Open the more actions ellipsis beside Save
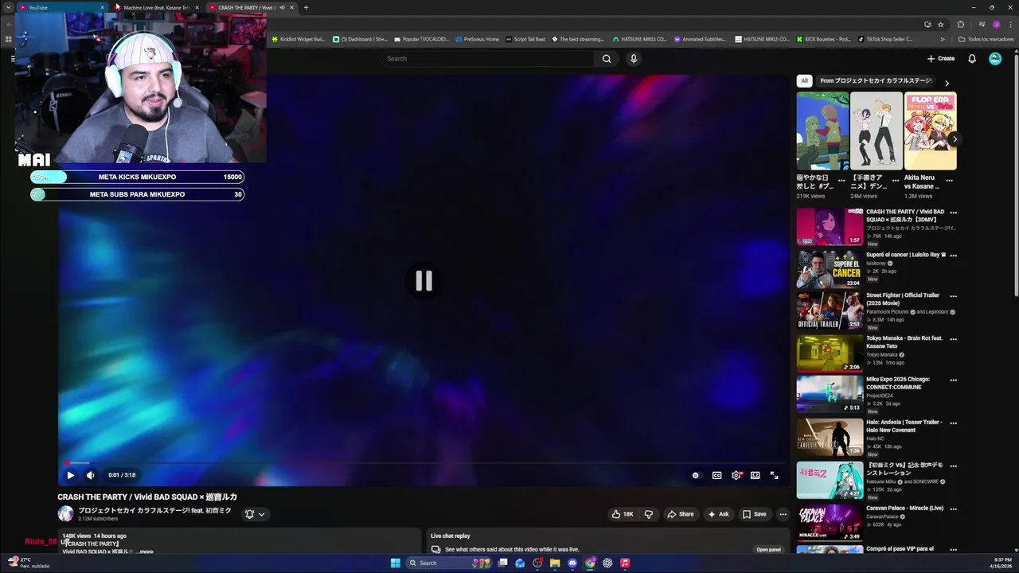The image size is (1019, 573). pos(783,514)
